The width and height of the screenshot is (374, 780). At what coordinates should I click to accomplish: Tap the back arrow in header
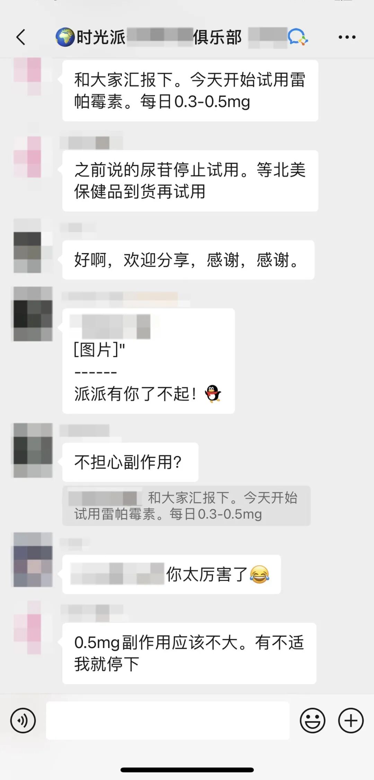click(x=21, y=37)
